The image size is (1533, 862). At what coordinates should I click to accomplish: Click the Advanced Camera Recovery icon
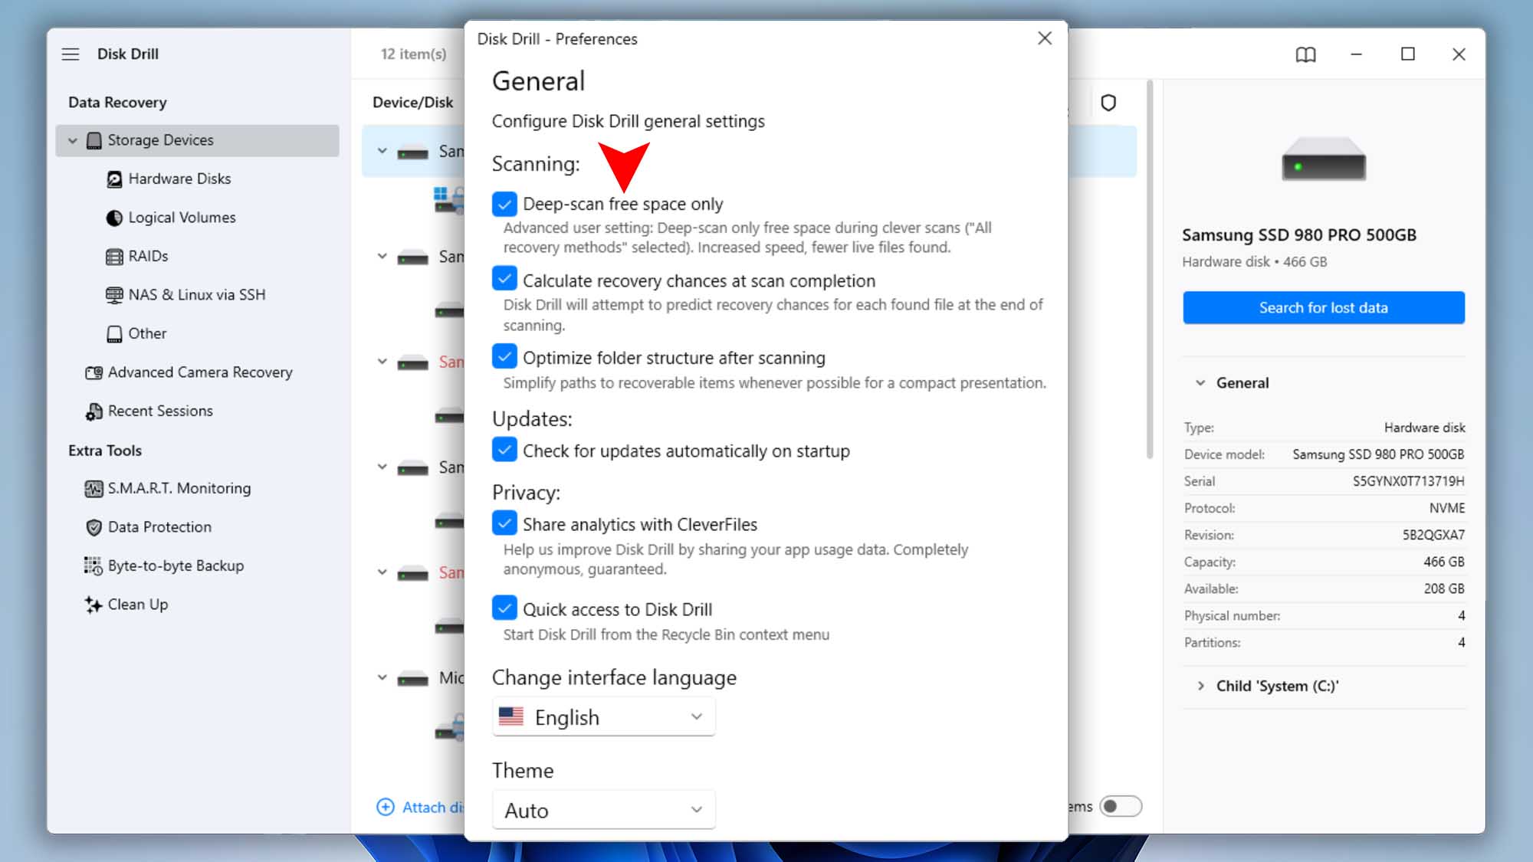(x=94, y=372)
